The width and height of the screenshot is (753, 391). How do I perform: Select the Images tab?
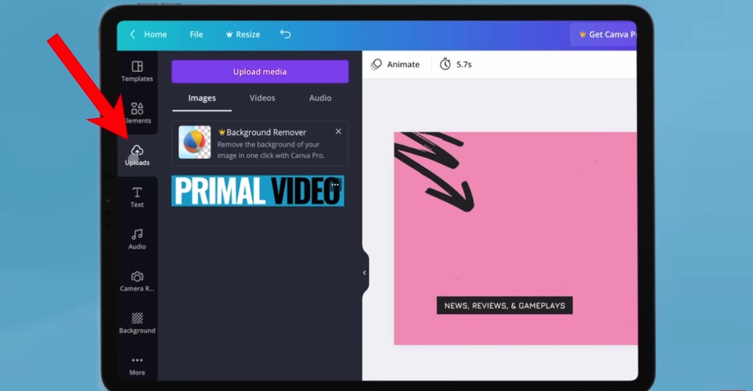pyautogui.click(x=202, y=98)
